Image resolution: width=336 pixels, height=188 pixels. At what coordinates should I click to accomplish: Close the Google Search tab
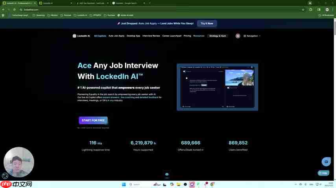[x=144, y=3]
